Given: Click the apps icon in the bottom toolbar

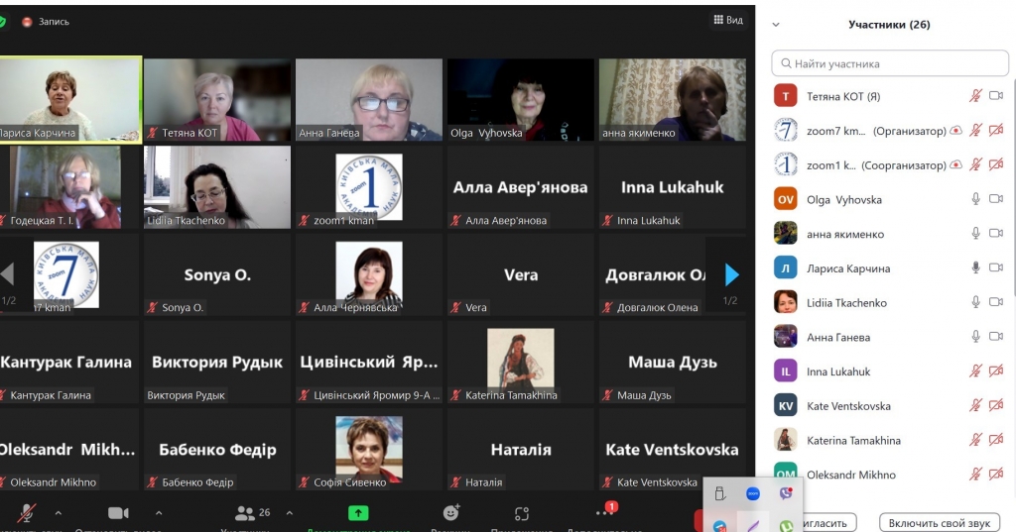Looking at the screenshot, I should (x=522, y=514).
